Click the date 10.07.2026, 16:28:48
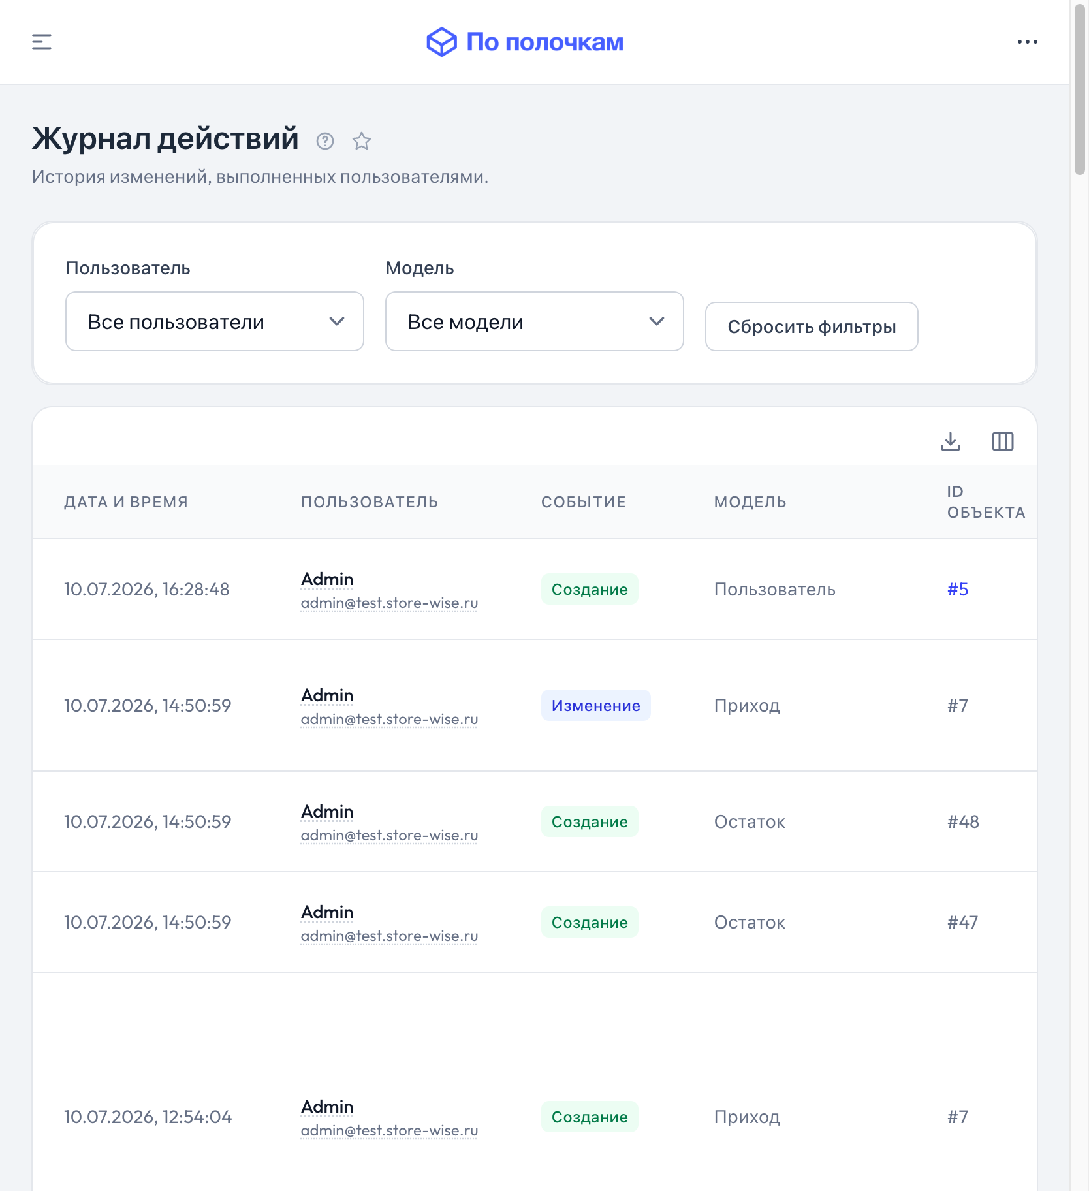 [x=147, y=589]
